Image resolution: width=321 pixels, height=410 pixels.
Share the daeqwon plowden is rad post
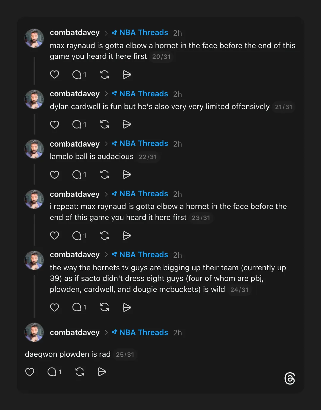coord(102,372)
